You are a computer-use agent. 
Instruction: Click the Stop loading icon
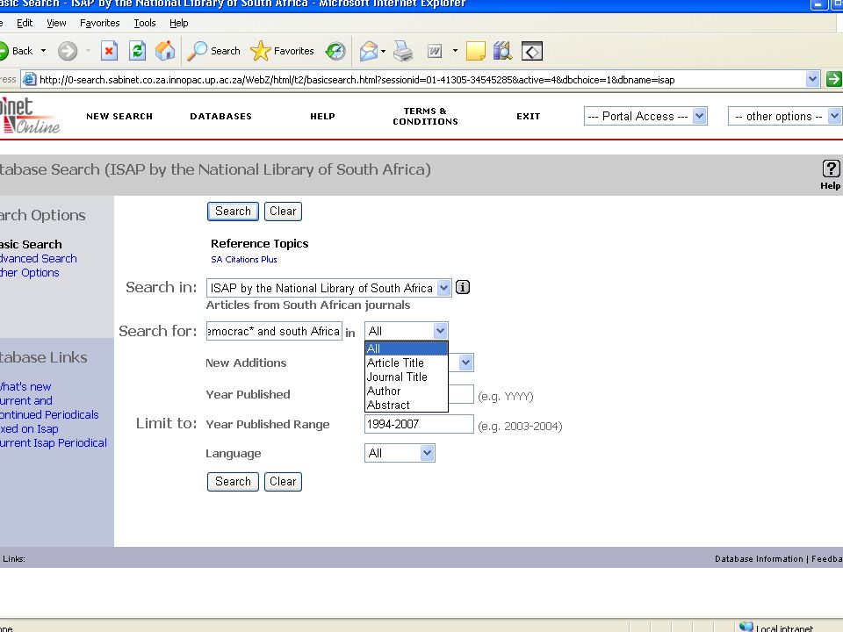(109, 51)
